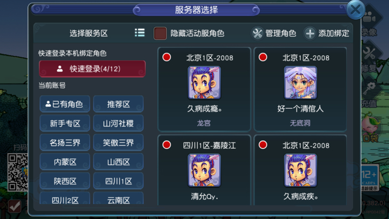Close the 服务器选择 dialog
Image resolution: width=389 pixels, height=219 pixels.
tap(356, 10)
